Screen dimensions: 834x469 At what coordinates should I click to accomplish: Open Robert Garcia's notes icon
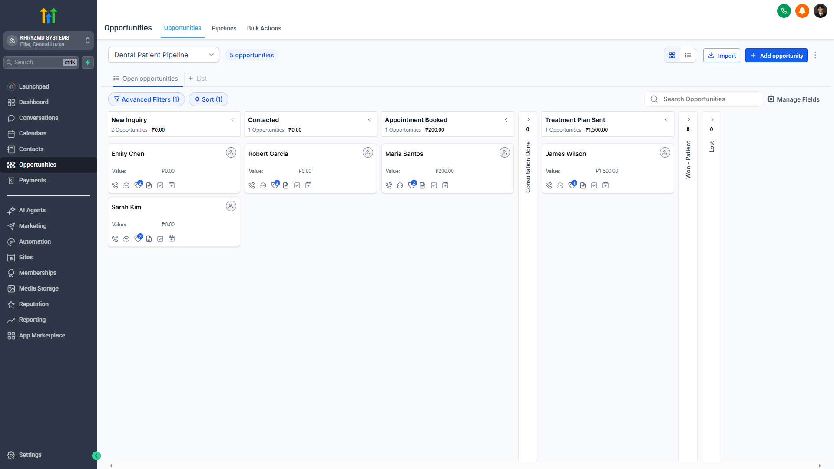(286, 185)
